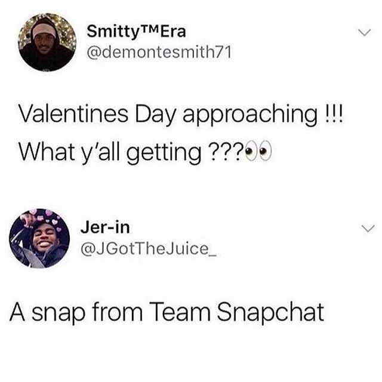Select the "Valentines Day approaching" tweet line
Image resolution: width=382 pixels, height=382 pixels.
(181, 115)
